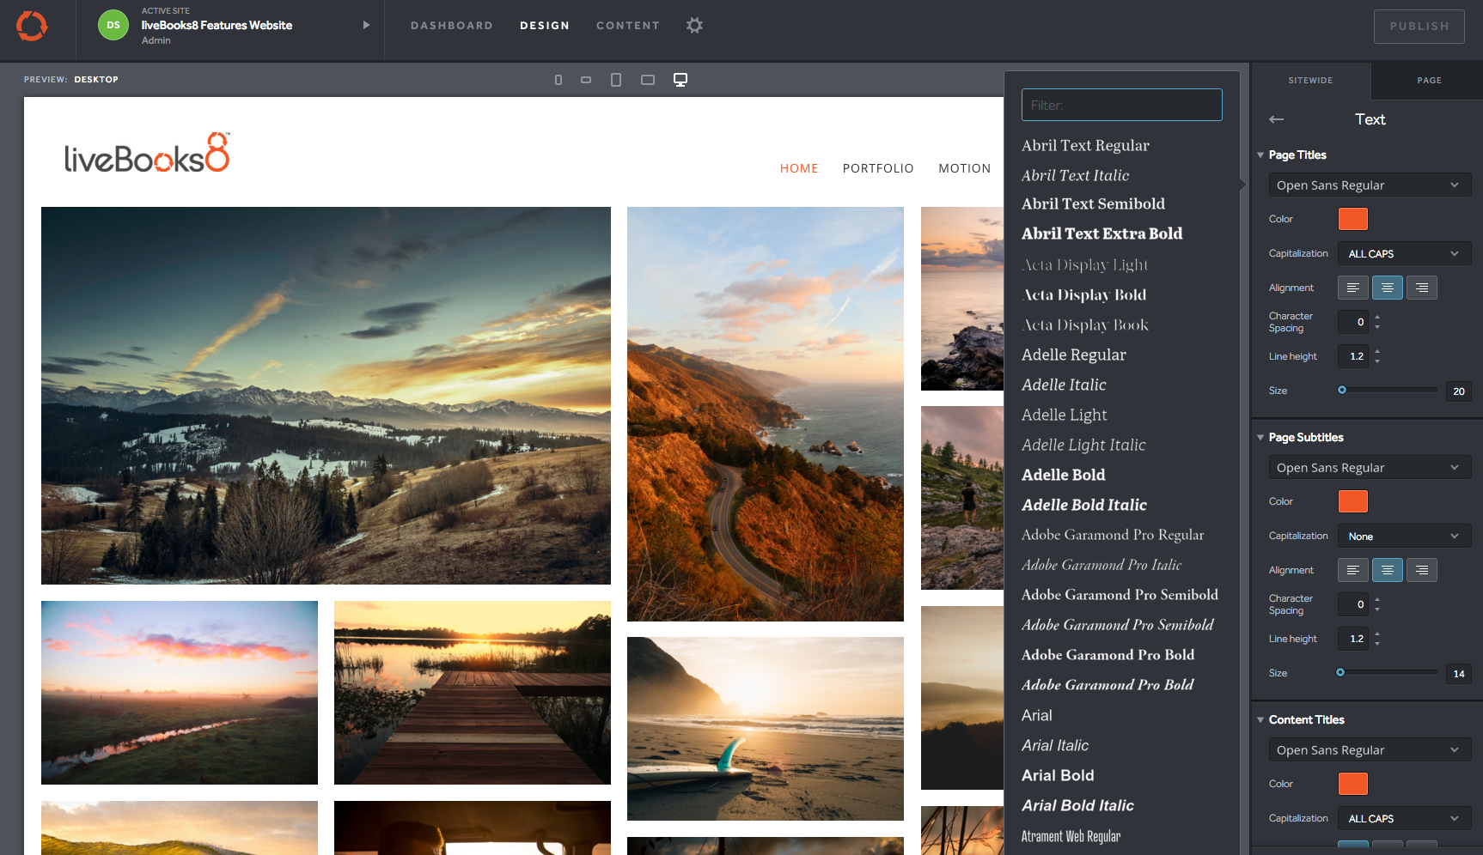The image size is (1483, 855).
Task: Open the settings gear icon
Action: pos(694,26)
